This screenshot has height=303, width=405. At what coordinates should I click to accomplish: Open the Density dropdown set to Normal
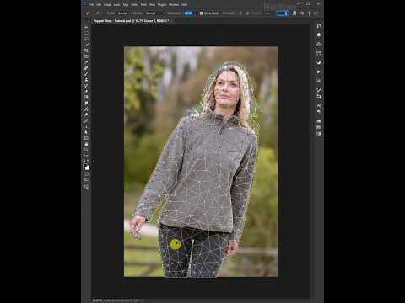151,13
